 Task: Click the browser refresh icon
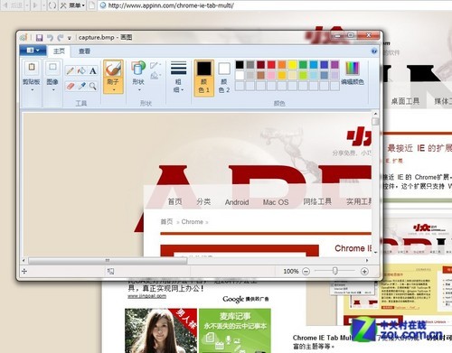pos(52,5)
